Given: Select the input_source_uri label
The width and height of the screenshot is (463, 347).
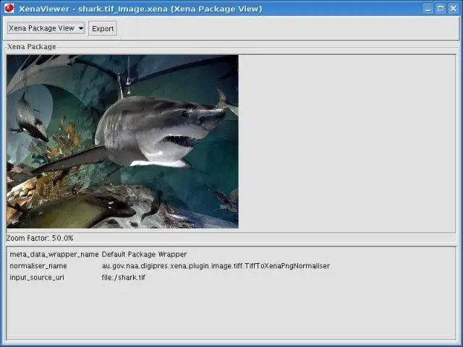Looking at the screenshot, I should click(37, 278).
